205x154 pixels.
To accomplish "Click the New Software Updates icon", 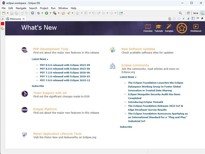I will coord(112,50).
